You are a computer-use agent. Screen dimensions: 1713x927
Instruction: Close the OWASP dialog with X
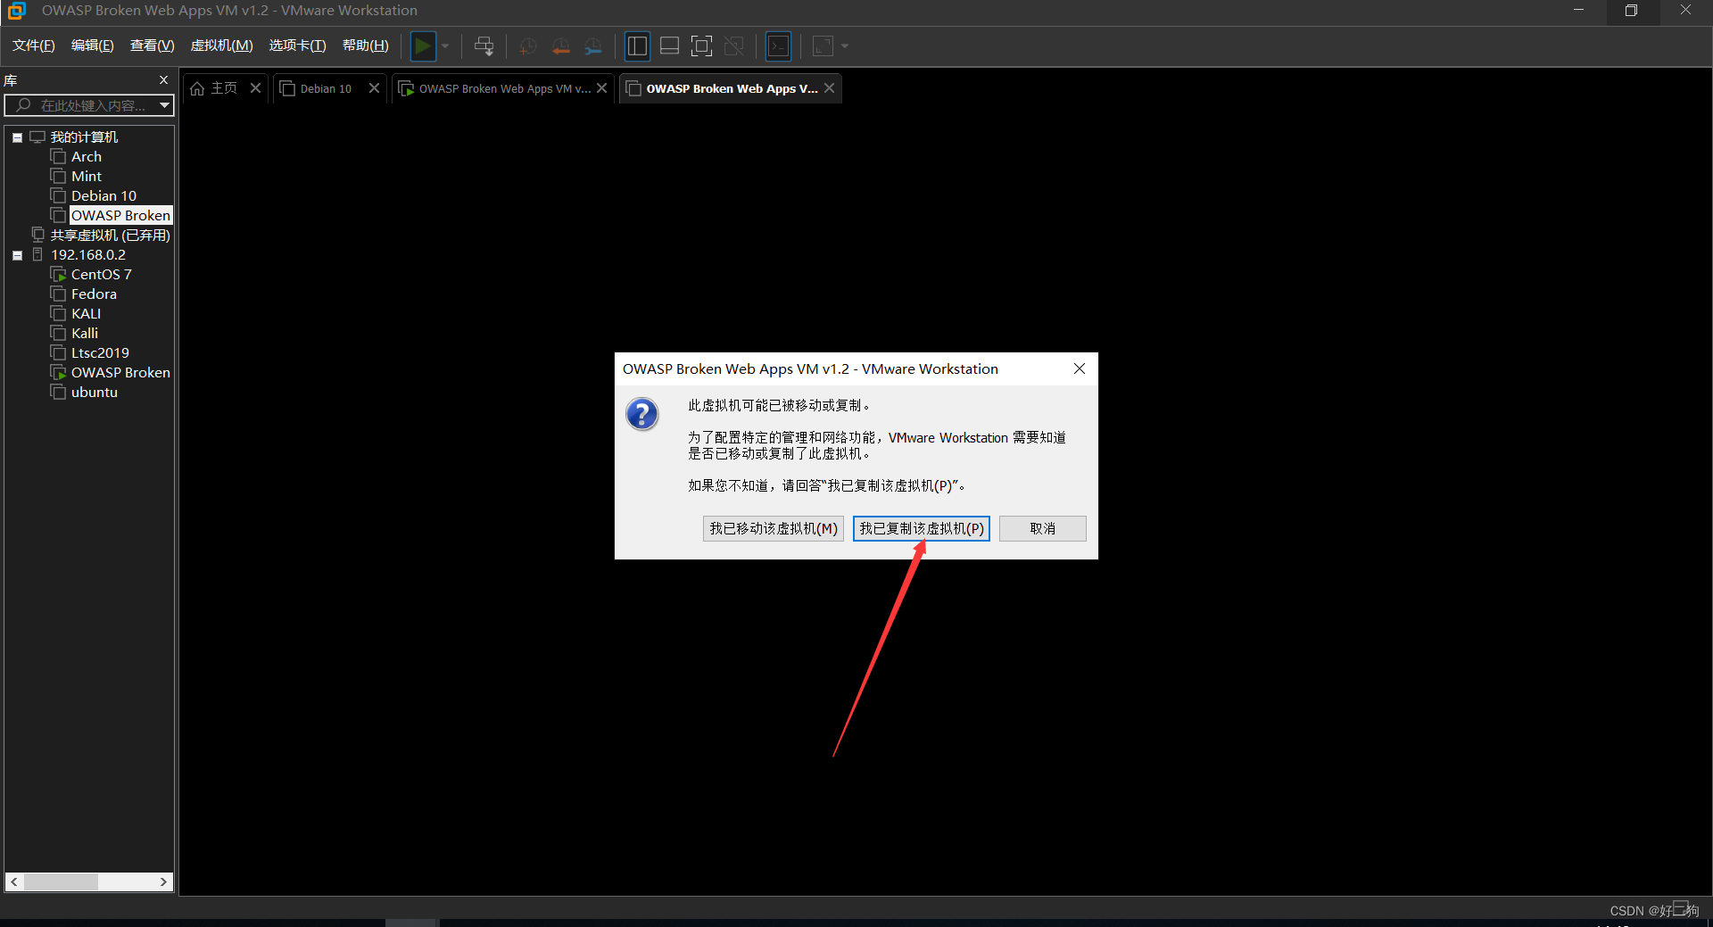tap(1080, 368)
